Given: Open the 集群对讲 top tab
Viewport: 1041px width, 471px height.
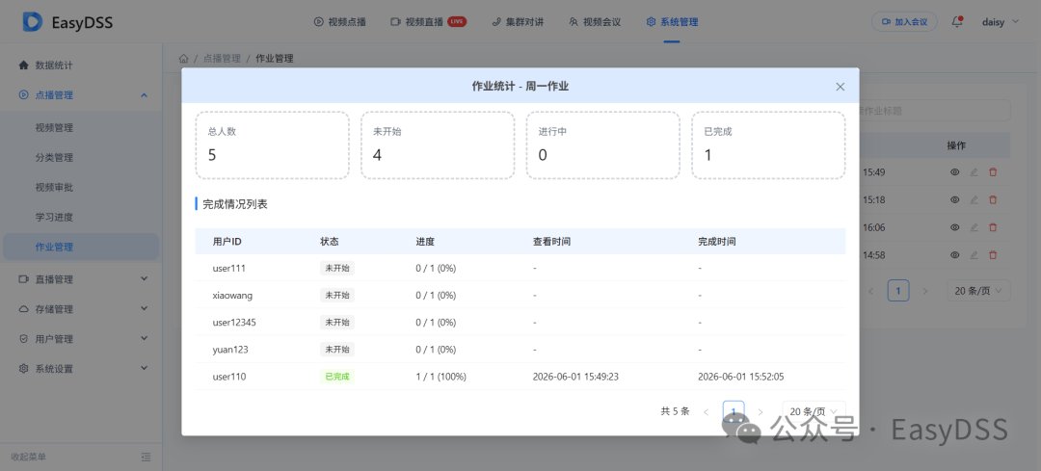Looking at the screenshot, I should (x=518, y=22).
